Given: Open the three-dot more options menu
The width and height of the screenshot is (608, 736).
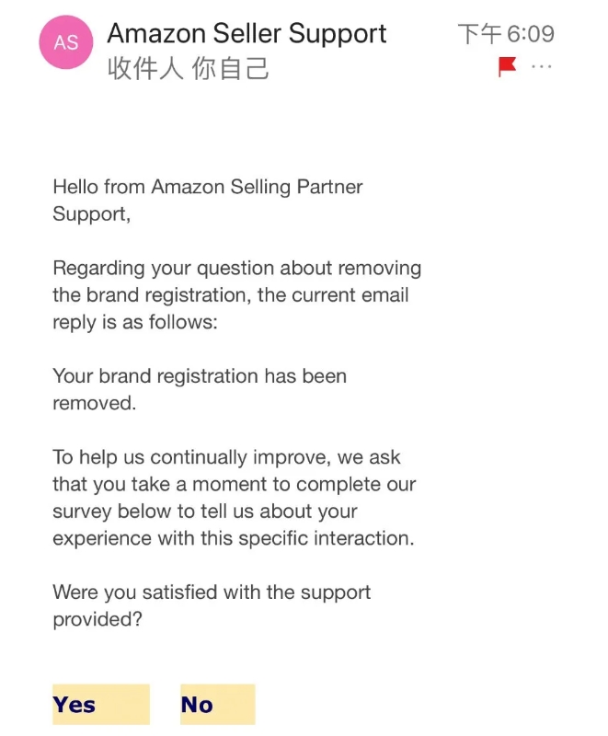Looking at the screenshot, I should [x=542, y=67].
